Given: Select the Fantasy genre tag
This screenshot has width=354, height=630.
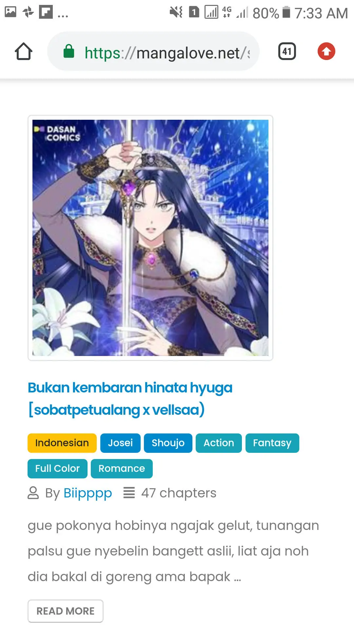Looking at the screenshot, I should tap(272, 443).
